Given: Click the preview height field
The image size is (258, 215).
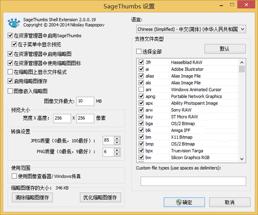Looking at the screenshot, I should coord(85,118).
